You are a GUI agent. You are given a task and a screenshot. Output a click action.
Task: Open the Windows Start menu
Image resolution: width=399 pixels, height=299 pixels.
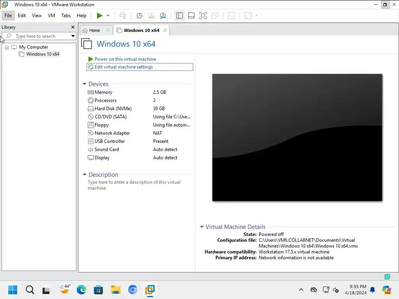pos(12,290)
